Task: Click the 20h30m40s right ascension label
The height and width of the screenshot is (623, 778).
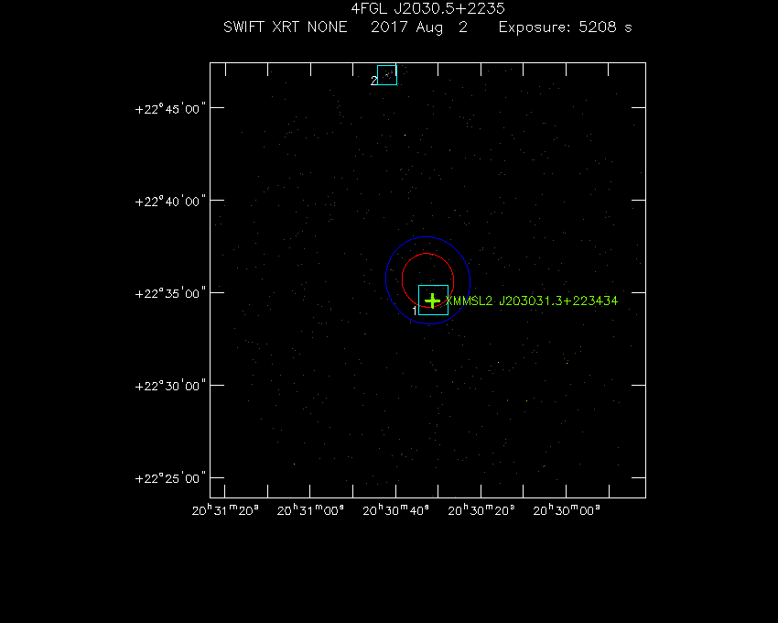Action: click(x=396, y=510)
